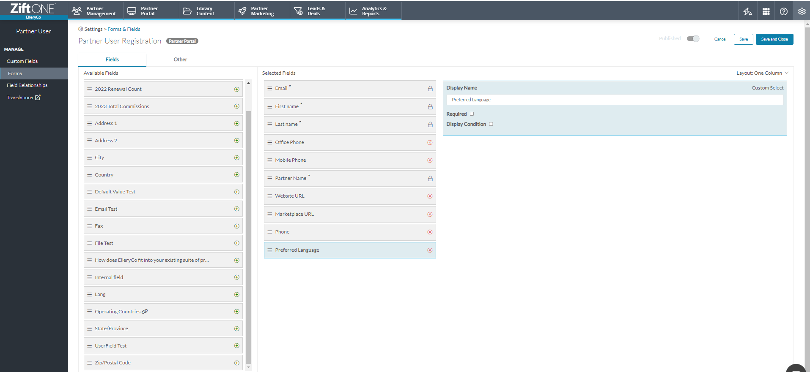Click the Available Fields scrollbar thumb
Screen dimensions: 810x372
tap(248, 236)
